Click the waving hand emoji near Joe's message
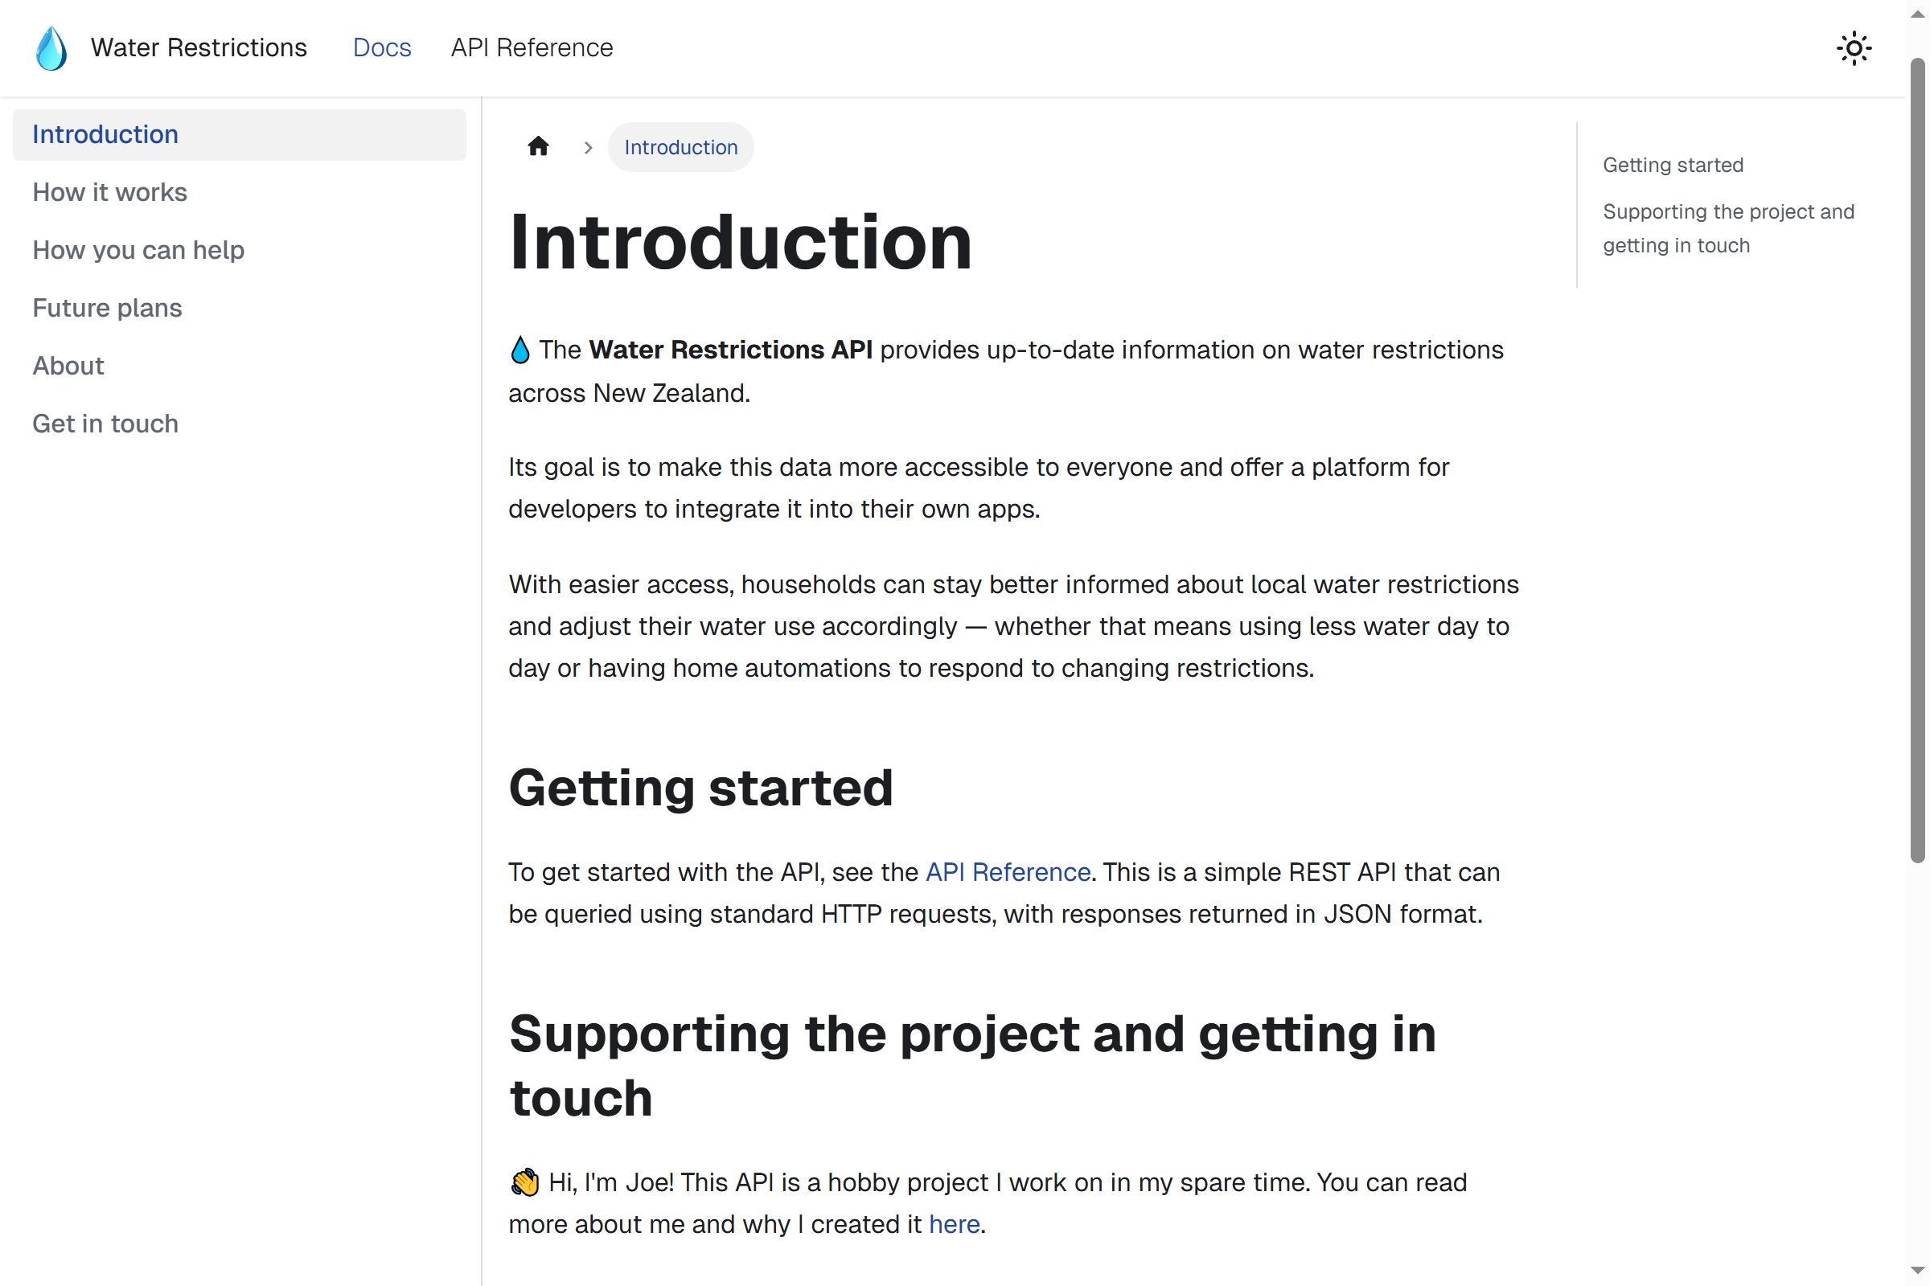Screen dimensions: 1930x1286 524,1182
